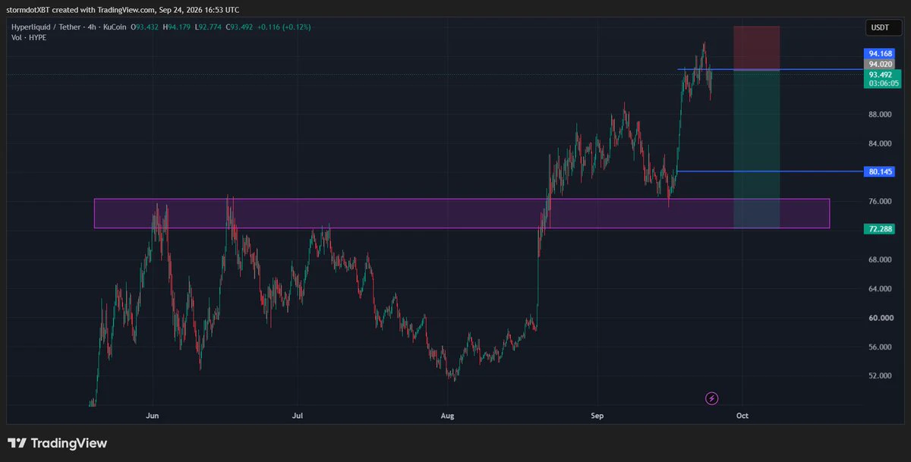Viewport: 911px width, 462px height.
Task: Select the blue 94.168 price label
Action: coord(879,54)
